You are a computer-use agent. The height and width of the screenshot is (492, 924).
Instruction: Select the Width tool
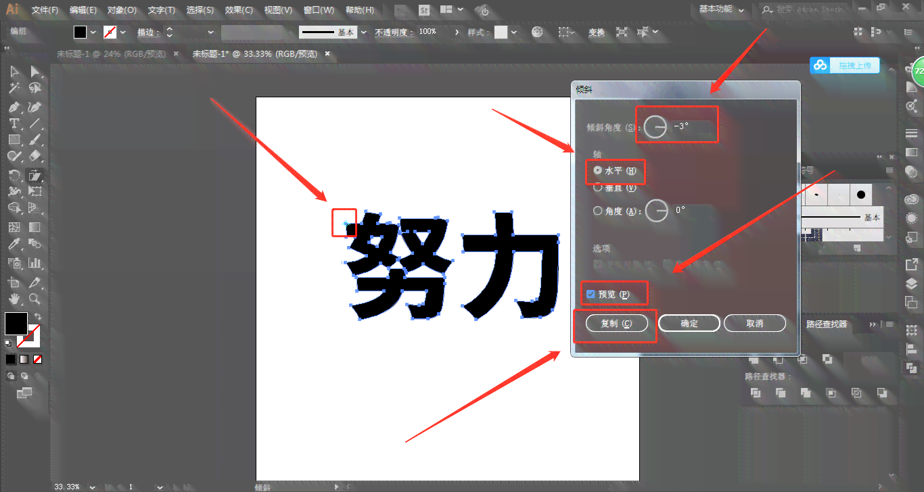[14, 192]
